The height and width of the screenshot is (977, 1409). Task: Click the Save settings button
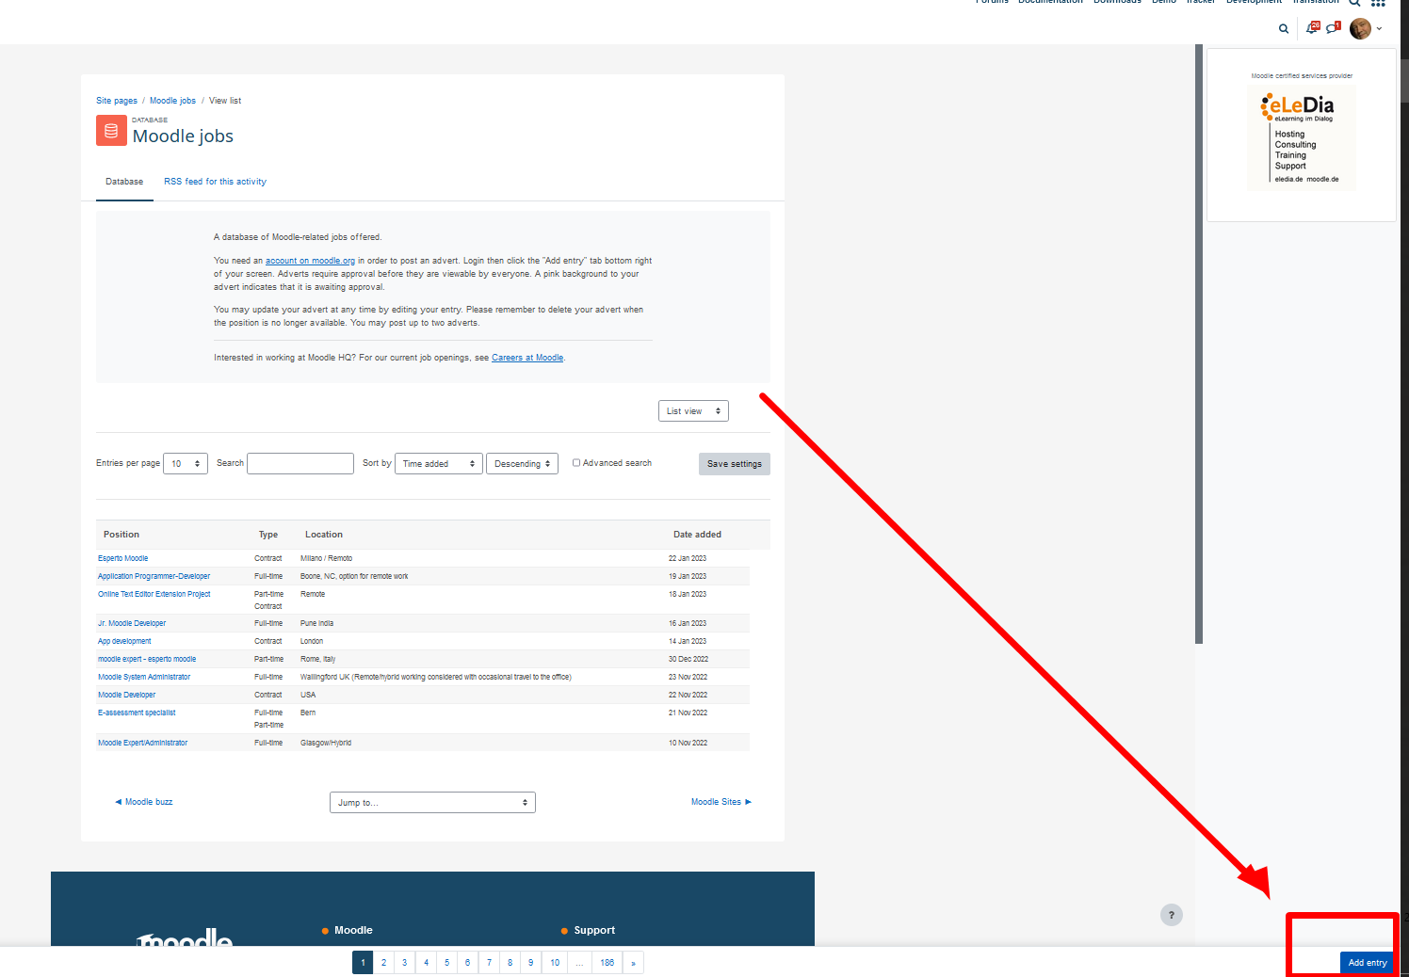click(735, 464)
